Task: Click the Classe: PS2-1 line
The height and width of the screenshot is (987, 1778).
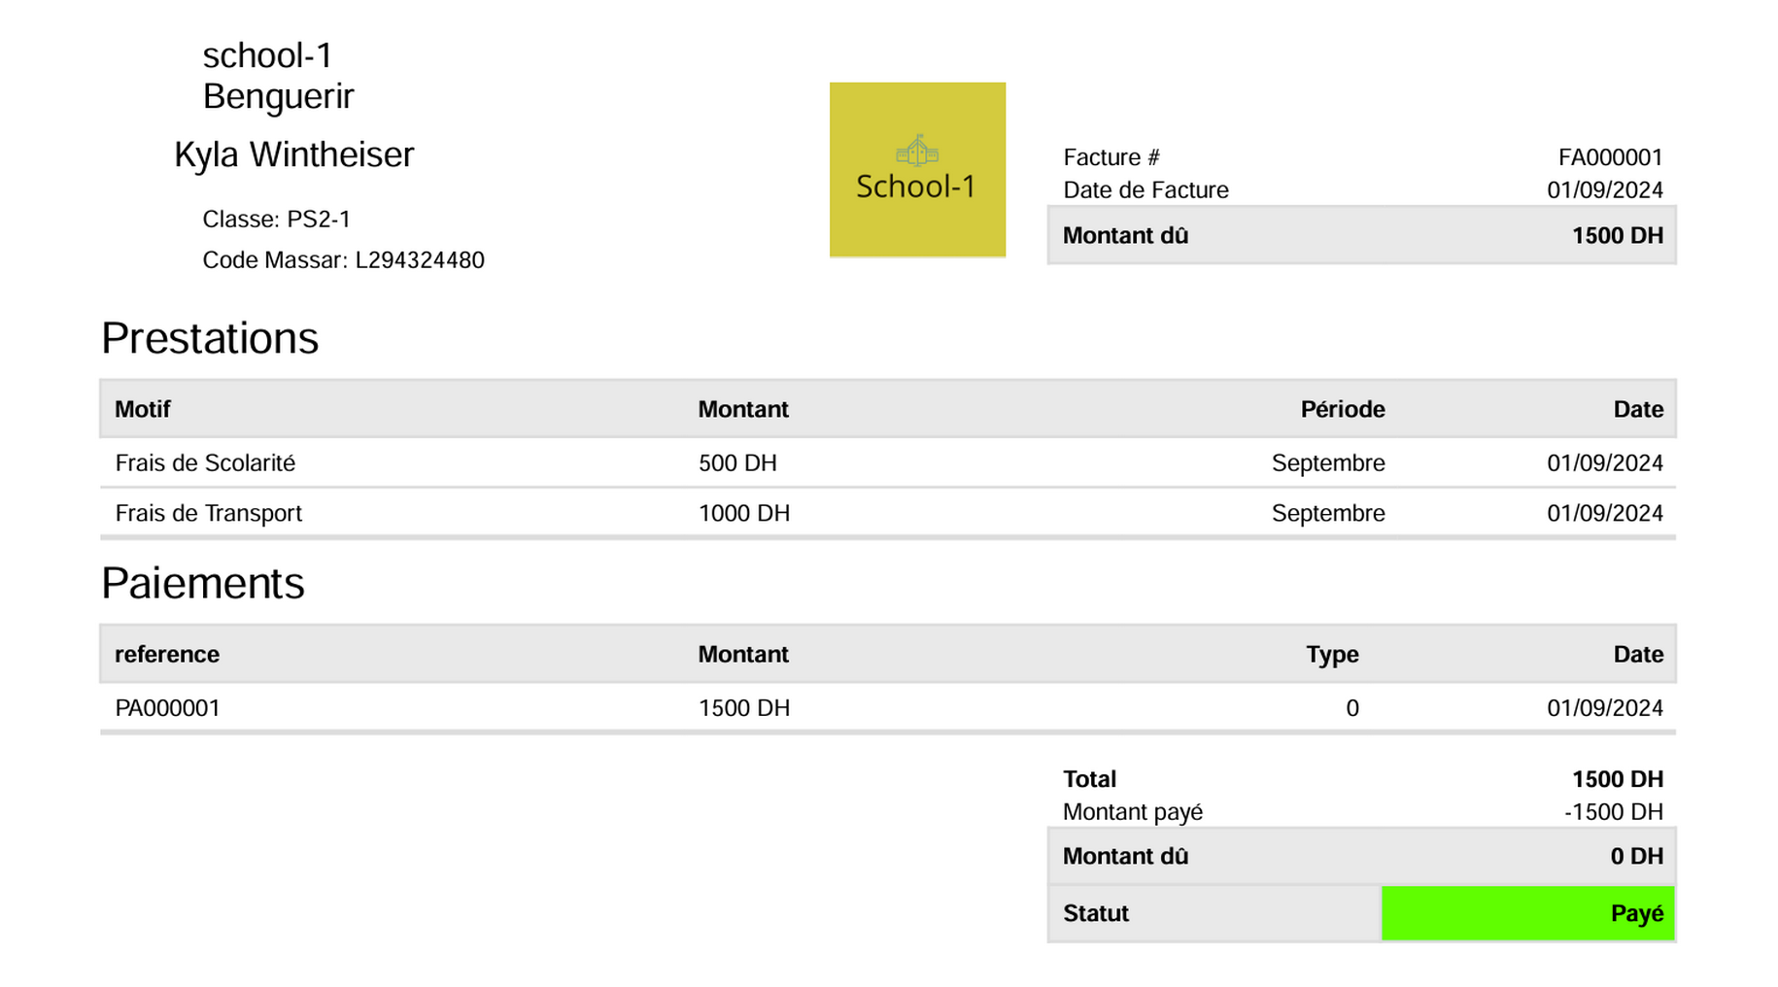Action: [276, 220]
